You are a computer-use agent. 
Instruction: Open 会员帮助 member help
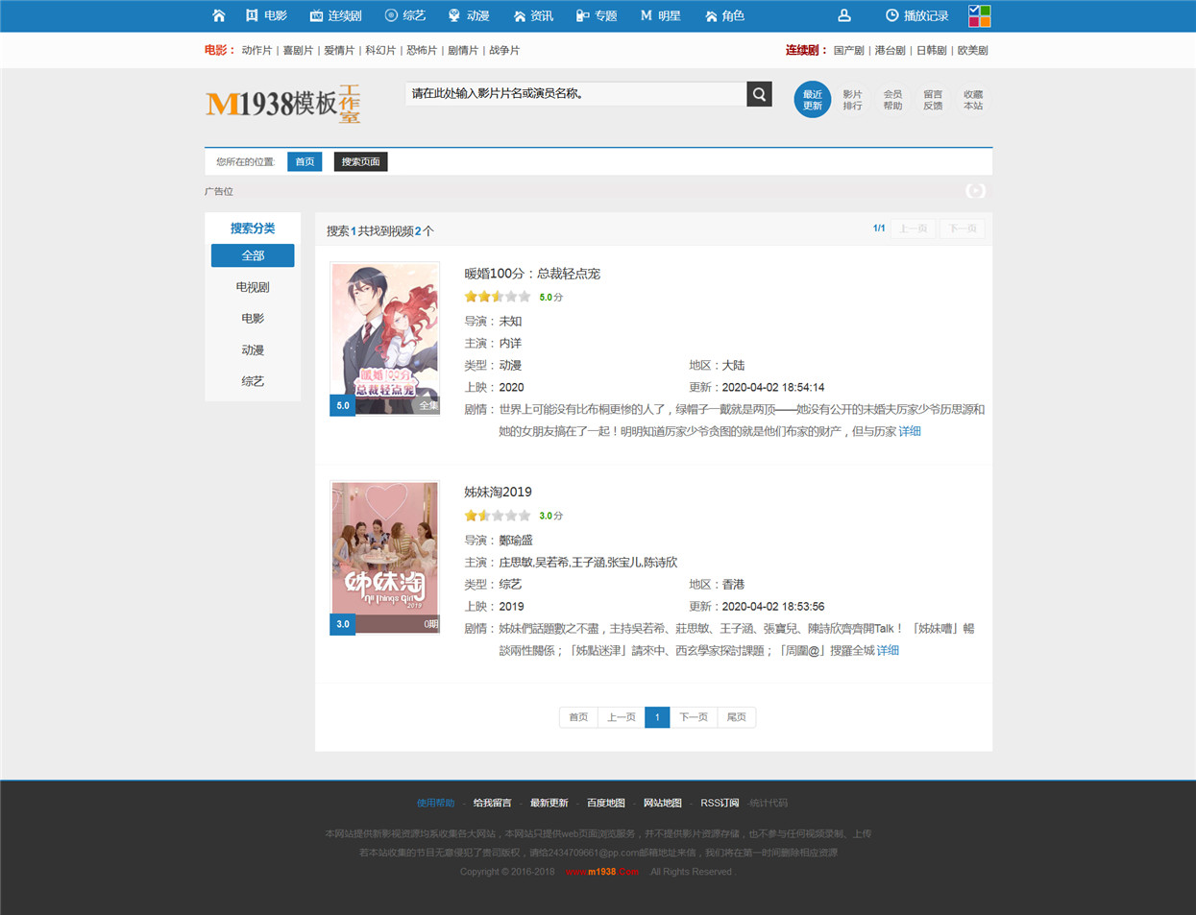point(893,100)
